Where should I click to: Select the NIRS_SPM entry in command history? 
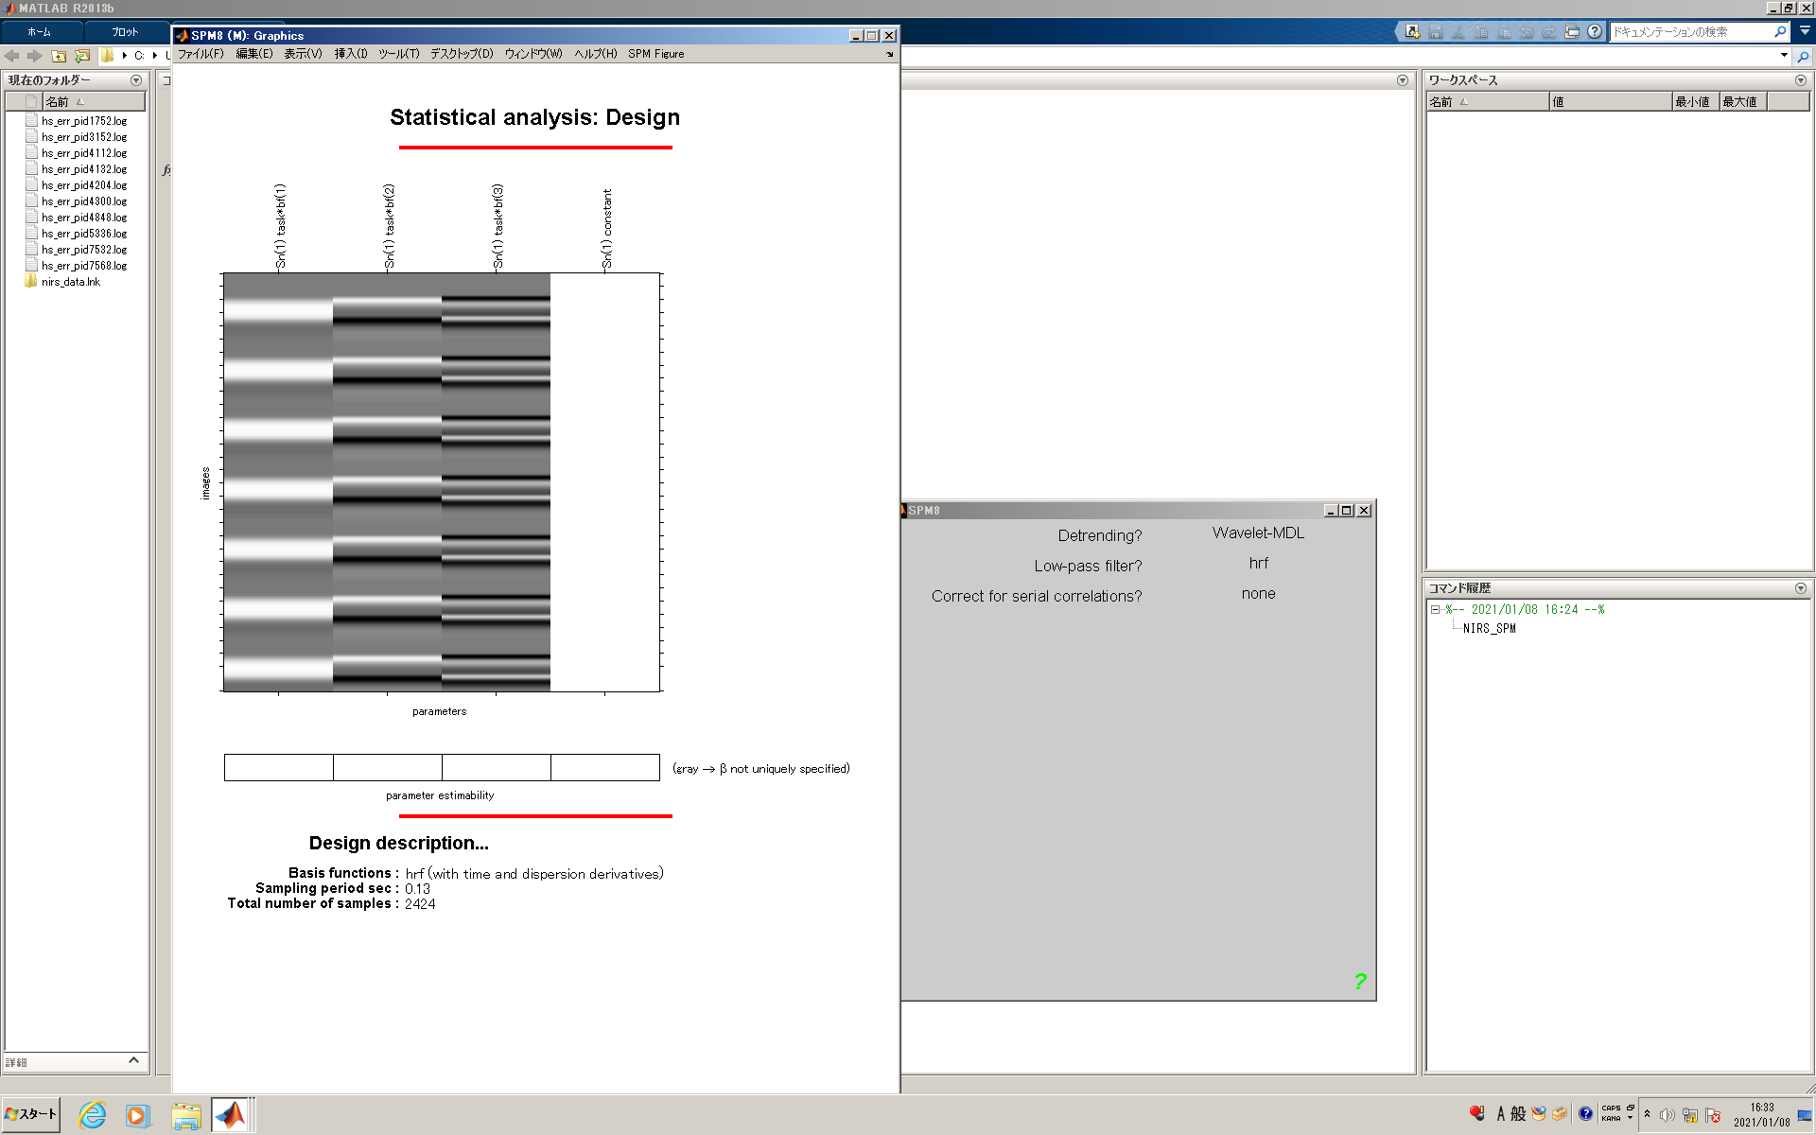1489,629
